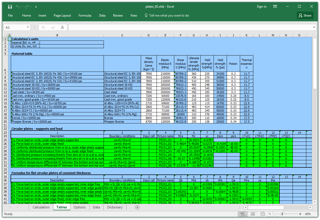Viewport: 320px width, 220px height.
Task: Click the 'Thermal expansion' header cell
Action: click(x=246, y=64)
